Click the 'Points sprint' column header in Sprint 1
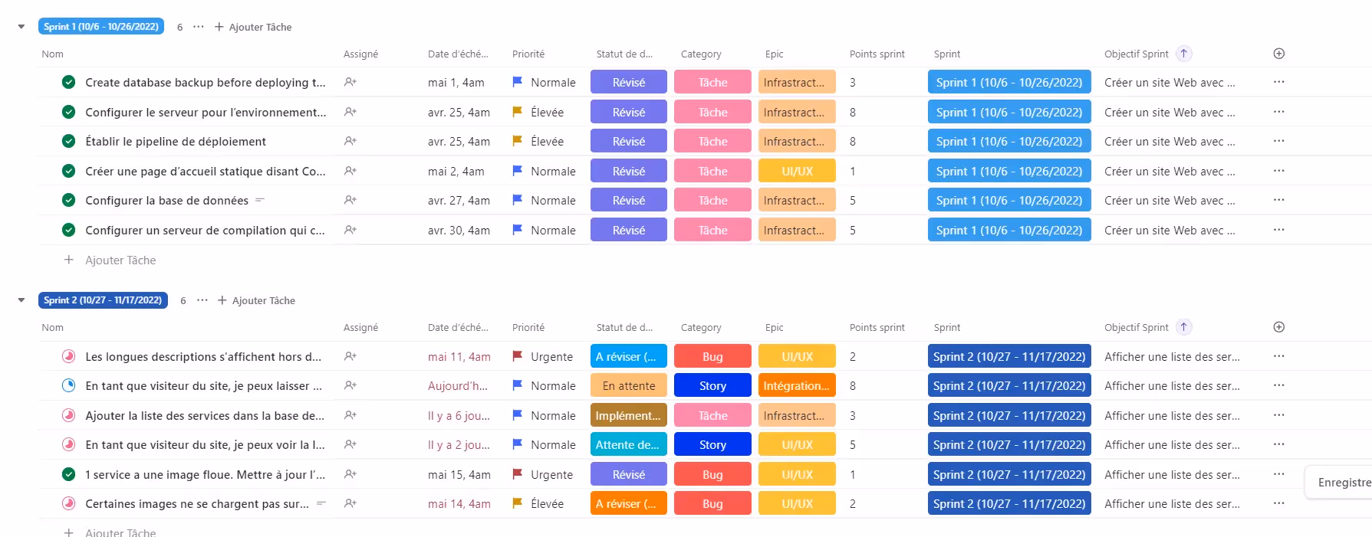The height and width of the screenshot is (537, 1372). coord(877,54)
